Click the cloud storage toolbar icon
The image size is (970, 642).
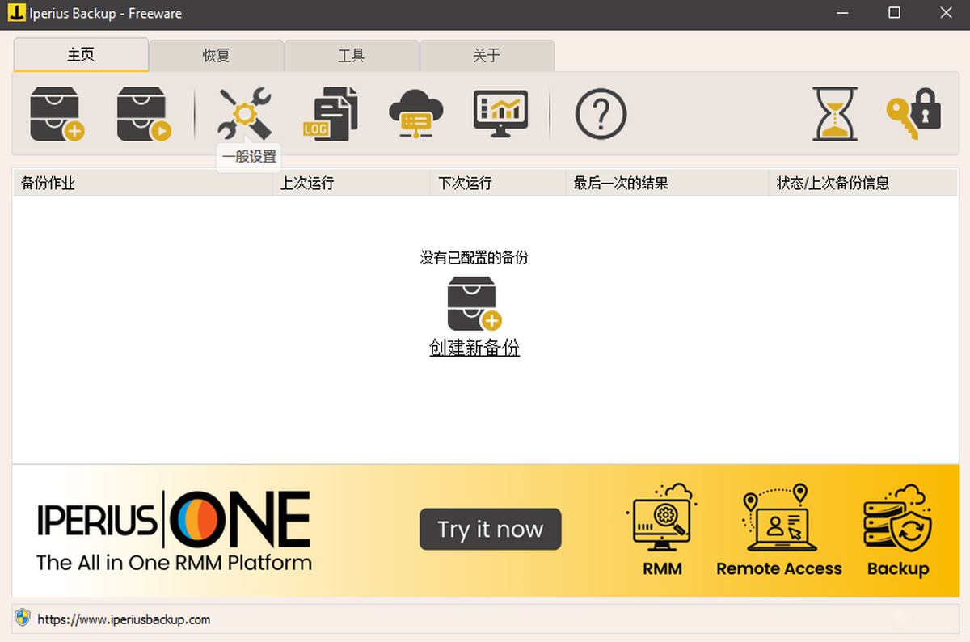coord(415,114)
